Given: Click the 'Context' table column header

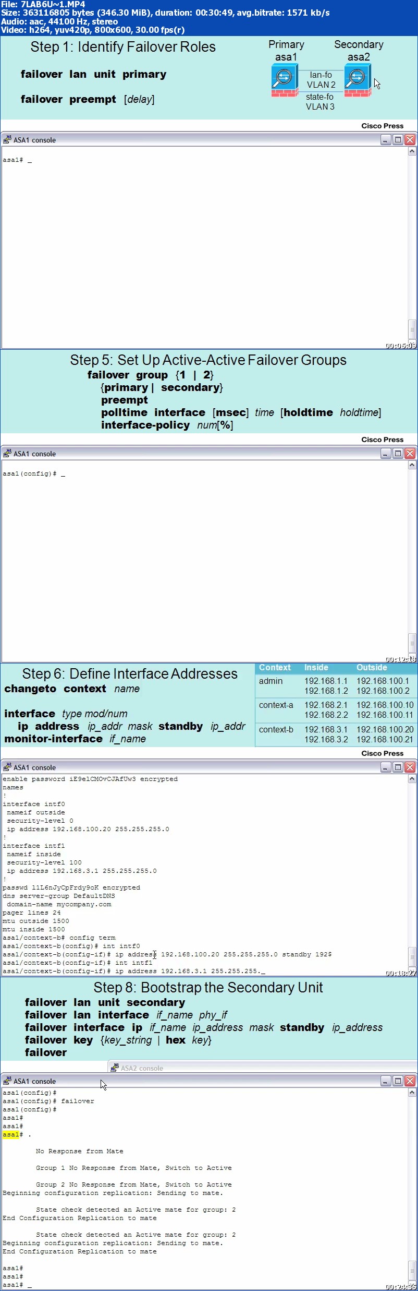Looking at the screenshot, I should pyautogui.click(x=275, y=668).
